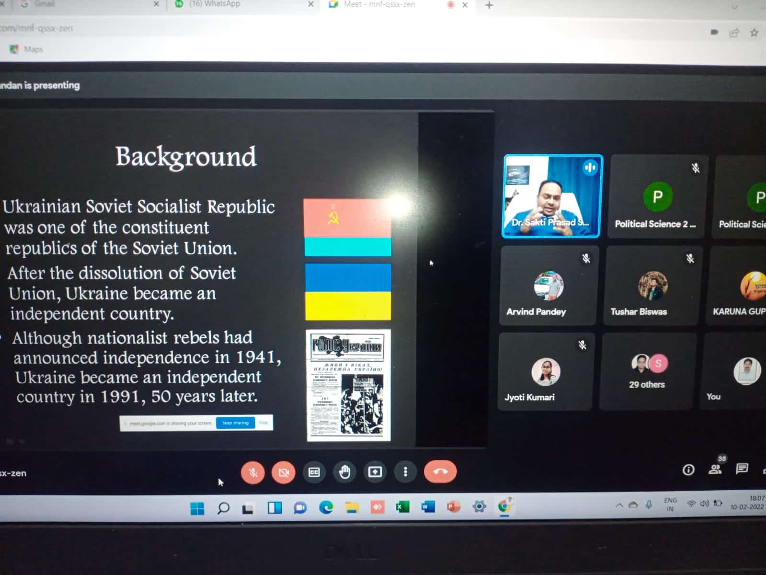Raise hand in the meeting
The width and height of the screenshot is (766, 575).
pyautogui.click(x=344, y=472)
